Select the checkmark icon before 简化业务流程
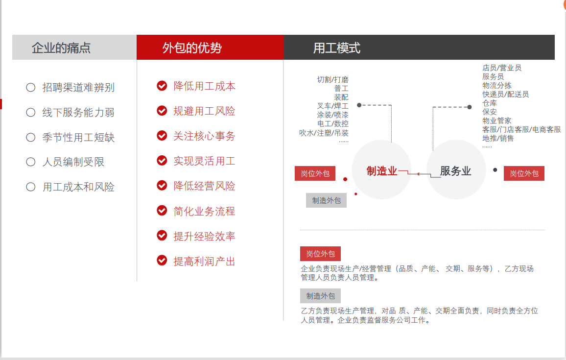Image resolution: width=566 pixels, height=360 pixels. coord(162,211)
